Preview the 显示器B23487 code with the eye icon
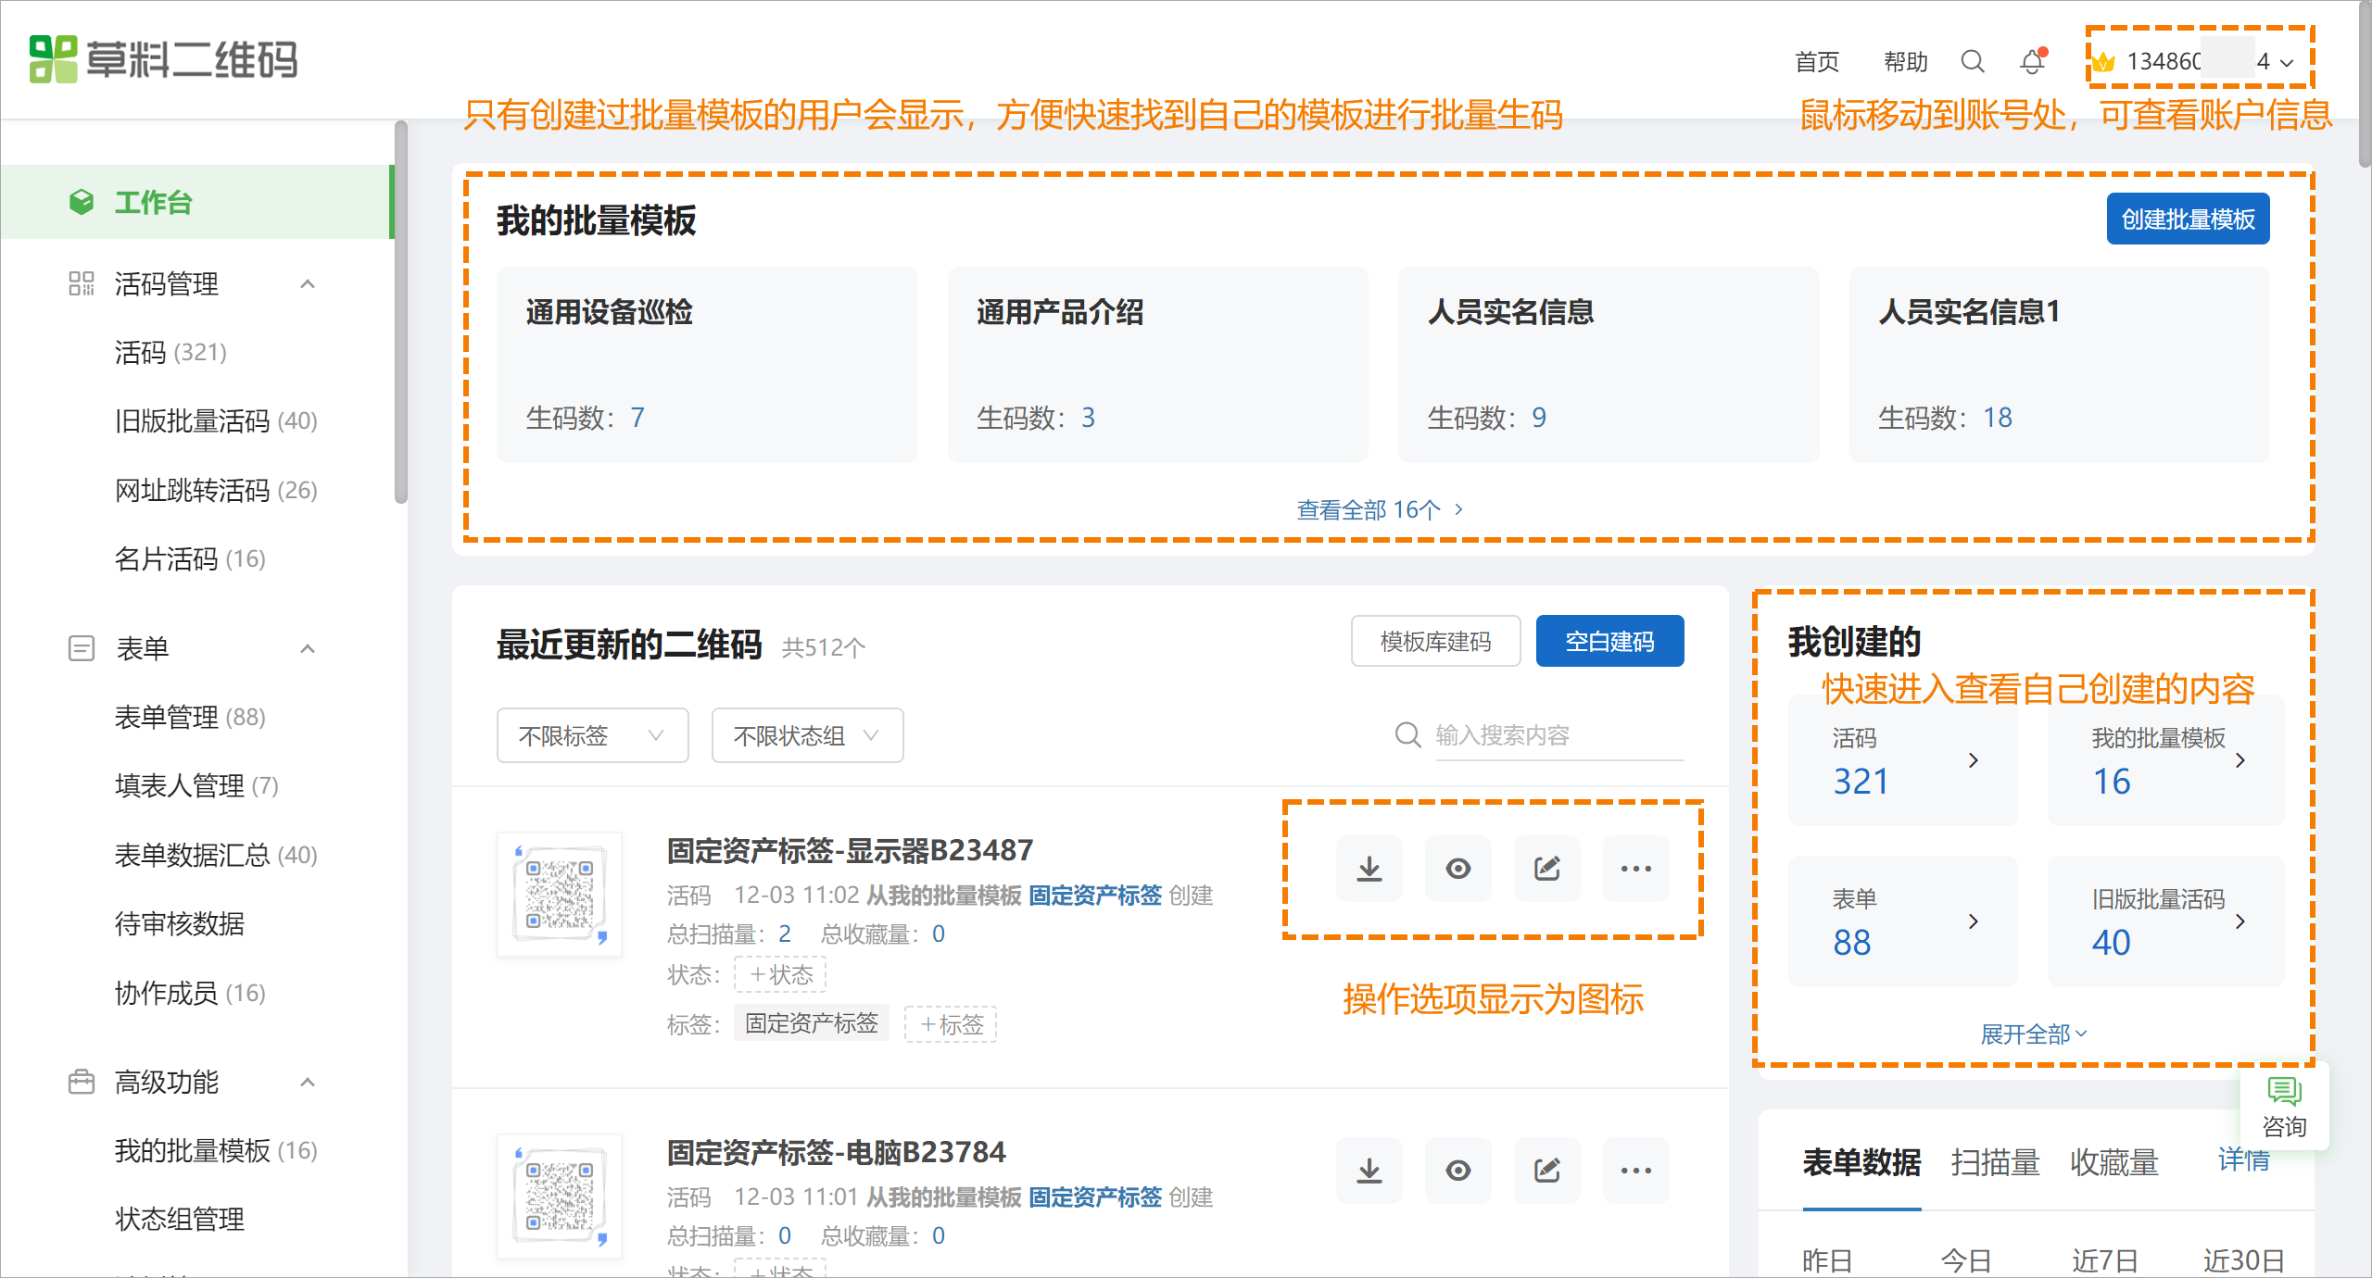Screen dimensions: 2372x1278 [x=1458, y=869]
